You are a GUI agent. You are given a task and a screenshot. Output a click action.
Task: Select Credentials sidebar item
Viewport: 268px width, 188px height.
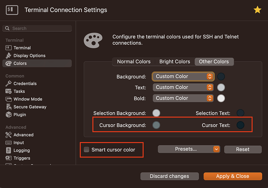(25, 84)
